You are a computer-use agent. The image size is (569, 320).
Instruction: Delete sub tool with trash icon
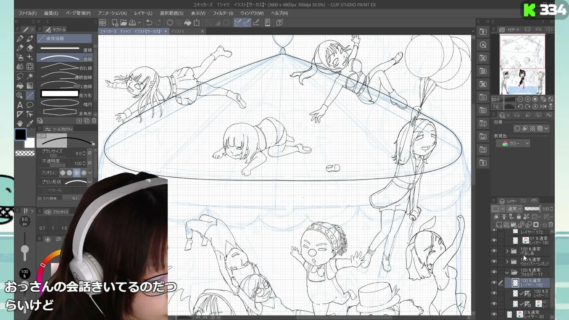94,121
